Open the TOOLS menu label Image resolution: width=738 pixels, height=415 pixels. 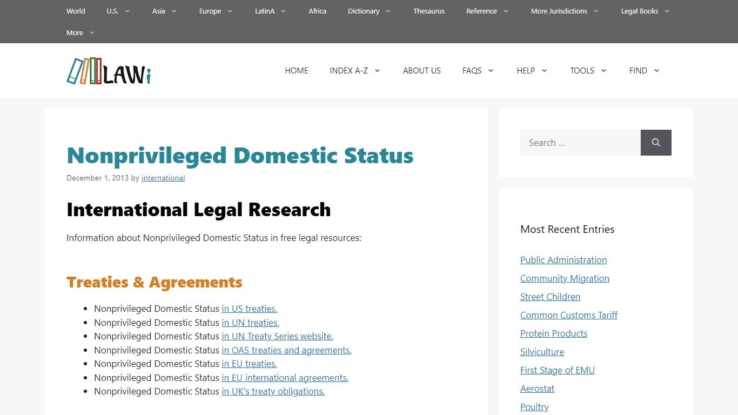pos(582,70)
